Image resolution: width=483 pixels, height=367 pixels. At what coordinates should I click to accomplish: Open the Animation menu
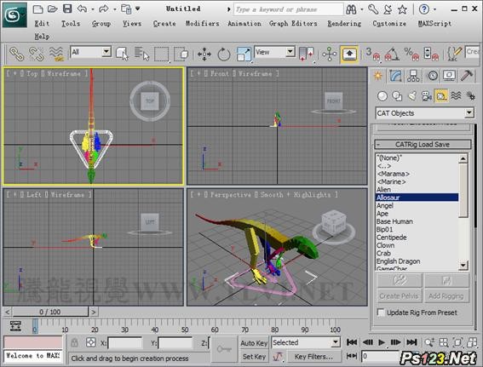coord(244,23)
